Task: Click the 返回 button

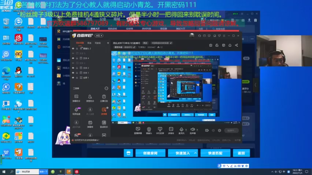Action: point(241,153)
